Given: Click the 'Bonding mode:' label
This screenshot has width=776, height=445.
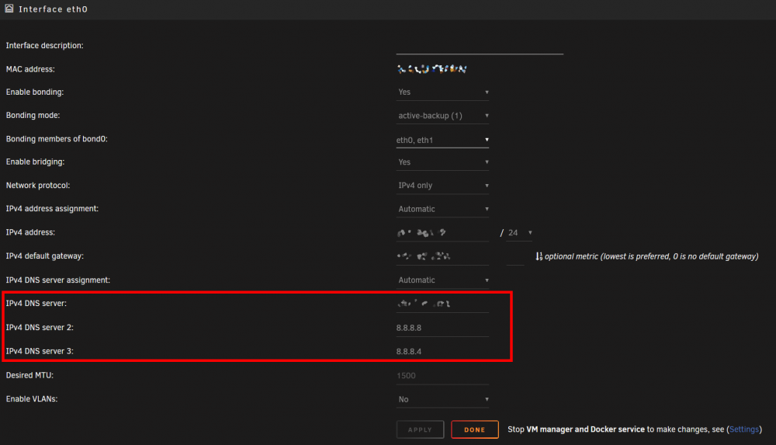Looking at the screenshot, I should tap(33, 115).
